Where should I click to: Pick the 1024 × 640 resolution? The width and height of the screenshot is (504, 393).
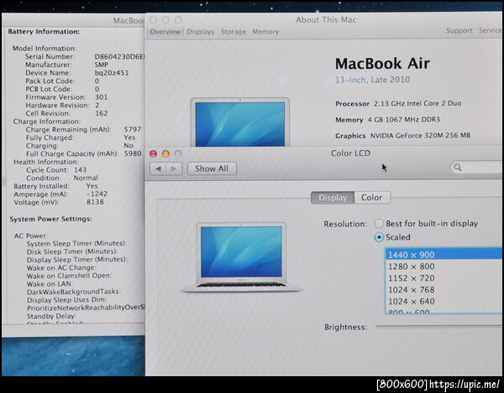[x=444, y=302]
